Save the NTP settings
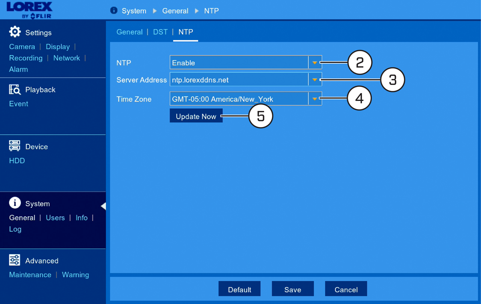Screen dimensions: 481x304 pos(293,289)
